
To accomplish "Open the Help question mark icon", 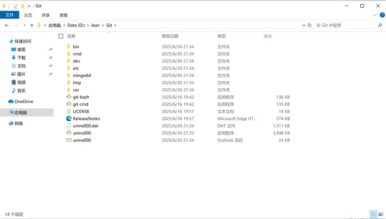I will pos(381,15).
